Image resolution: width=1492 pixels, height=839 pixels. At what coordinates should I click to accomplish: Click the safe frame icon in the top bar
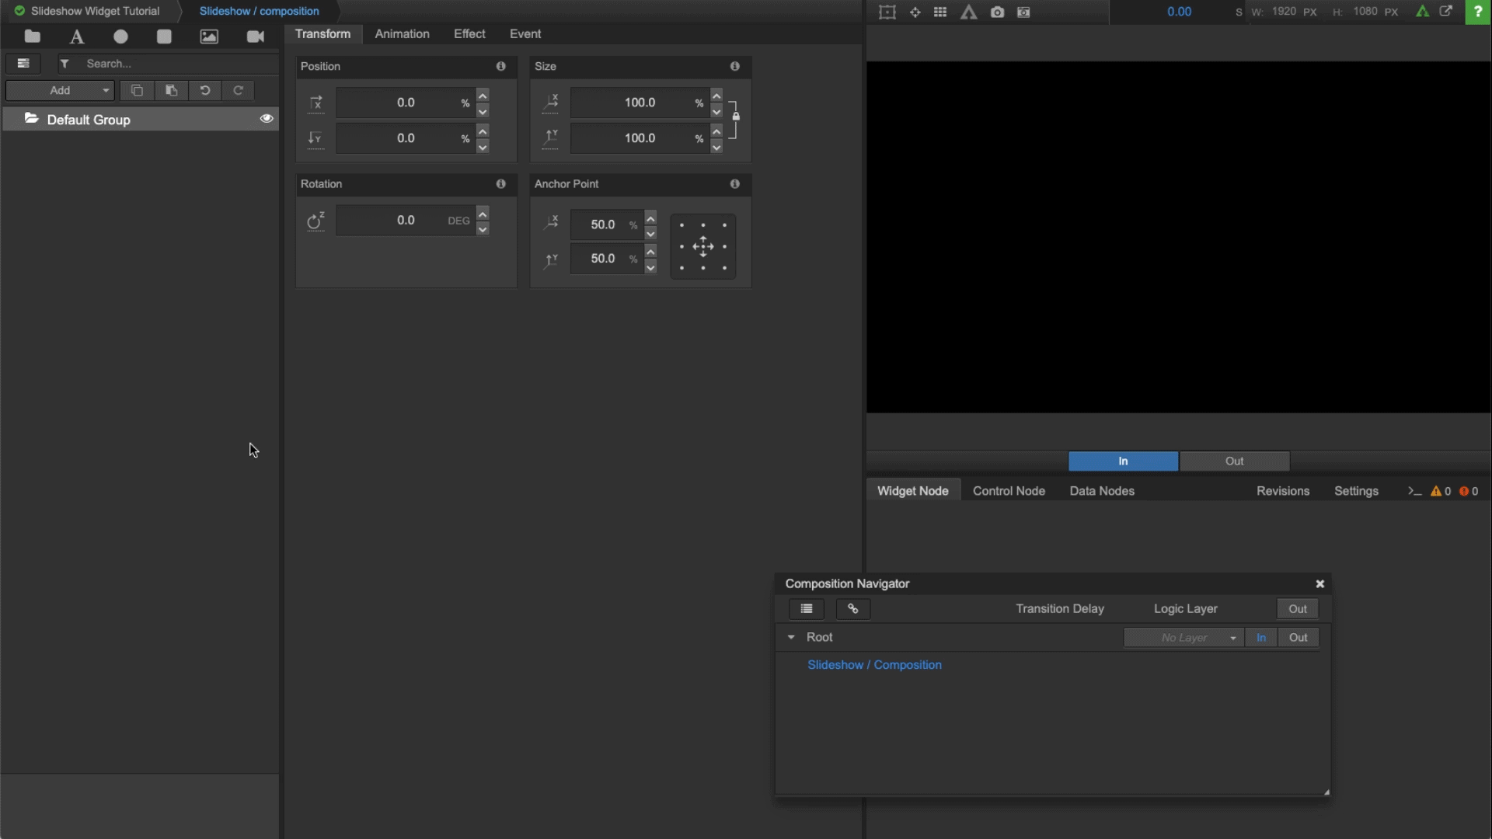point(887,12)
